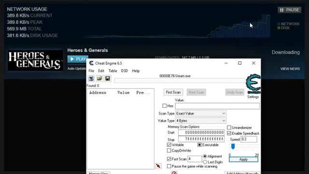Click the Start address field

click(201, 132)
